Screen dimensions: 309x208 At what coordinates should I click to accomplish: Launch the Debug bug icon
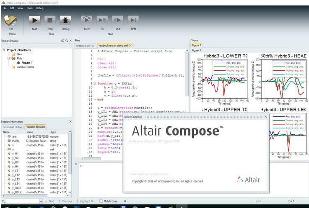[x=65, y=20]
